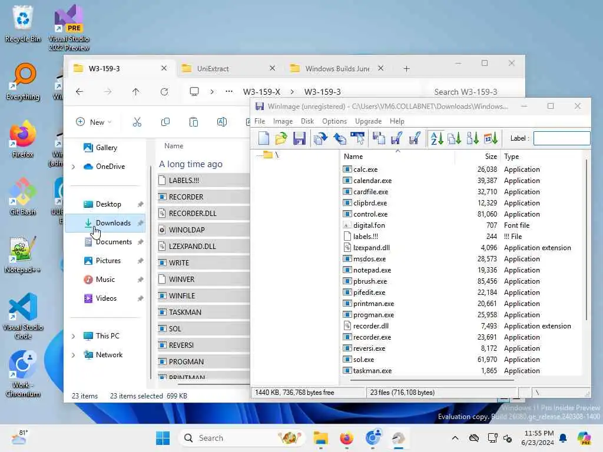Open the New dropdown in Explorer
Screen dimensions: 603x452
tap(94, 122)
